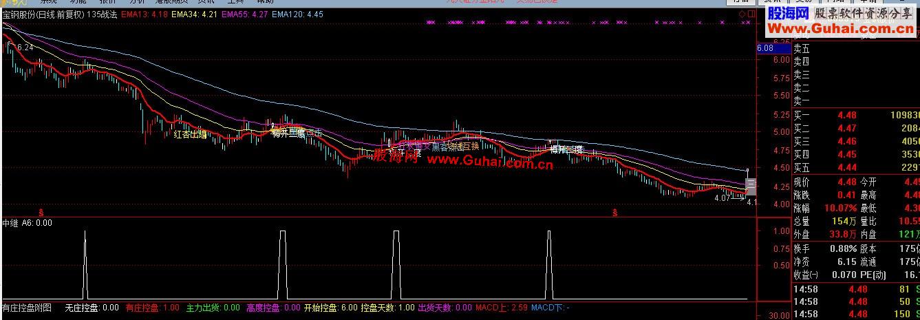Screen dimensions: 920x320
Task: Click the split-window icon above the price axis
Action: 751,14
